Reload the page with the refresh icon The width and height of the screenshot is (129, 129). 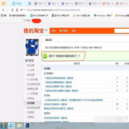(x=12, y=10)
